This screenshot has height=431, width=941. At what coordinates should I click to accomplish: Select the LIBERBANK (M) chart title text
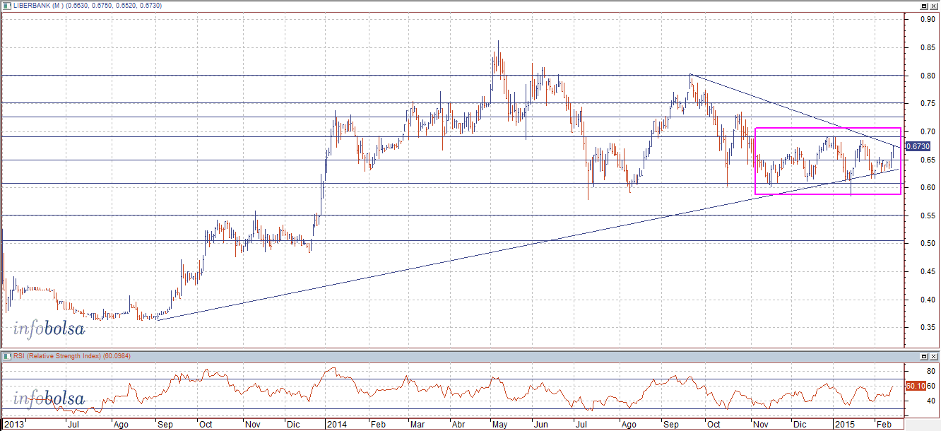[x=38, y=6]
